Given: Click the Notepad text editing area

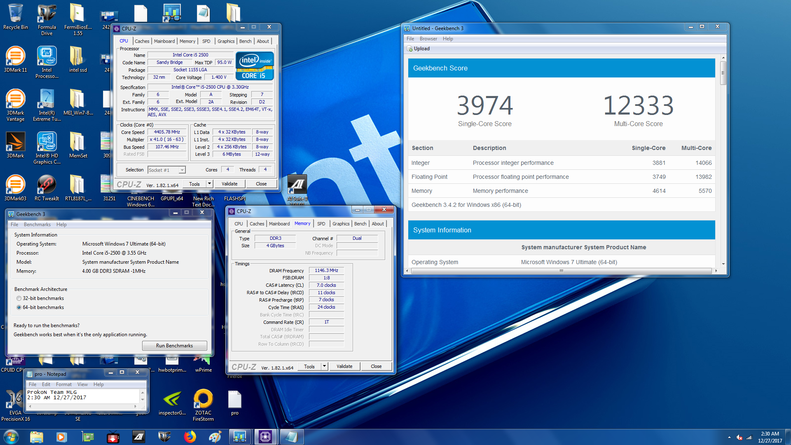Looking at the screenshot, I should pos(83,396).
